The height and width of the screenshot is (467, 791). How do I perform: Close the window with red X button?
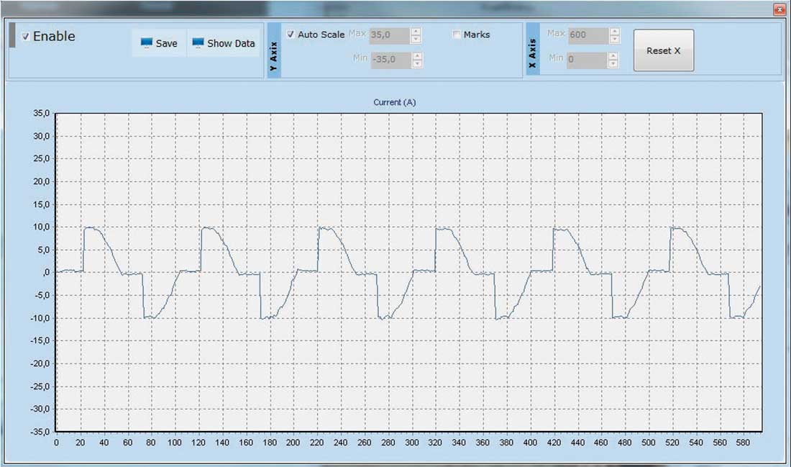pos(779,9)
